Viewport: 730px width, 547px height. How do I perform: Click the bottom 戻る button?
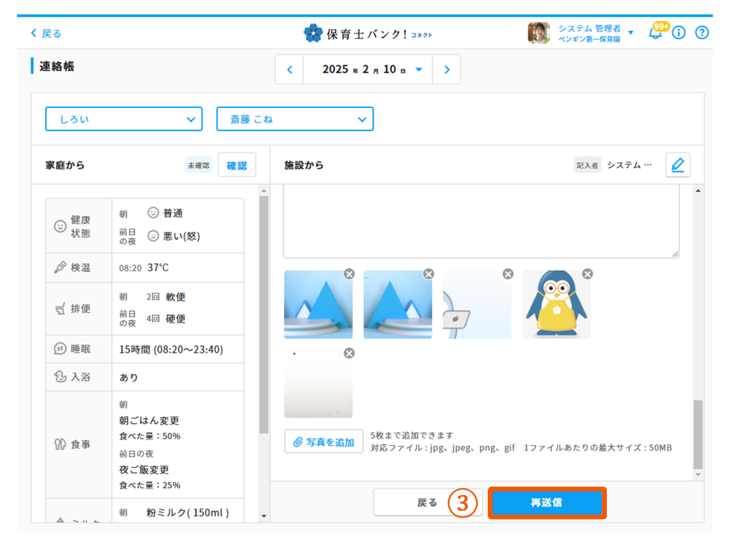[x=427, y=503]
